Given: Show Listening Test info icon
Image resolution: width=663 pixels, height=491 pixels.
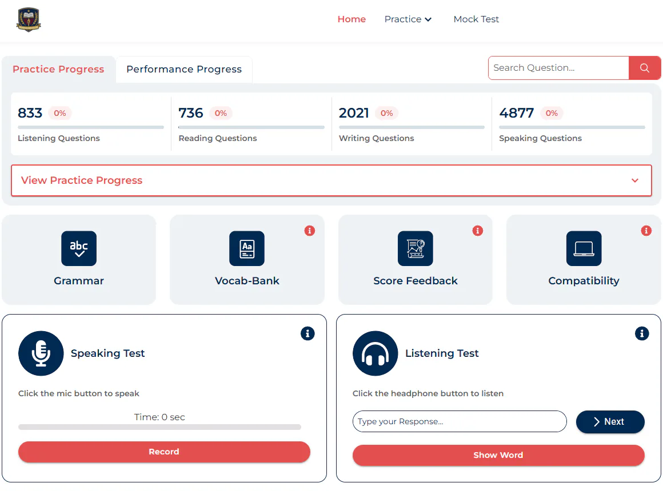Looking at the screenshot, I should [642, 333].
